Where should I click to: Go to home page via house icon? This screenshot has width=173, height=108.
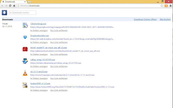[x=14, y=6]
